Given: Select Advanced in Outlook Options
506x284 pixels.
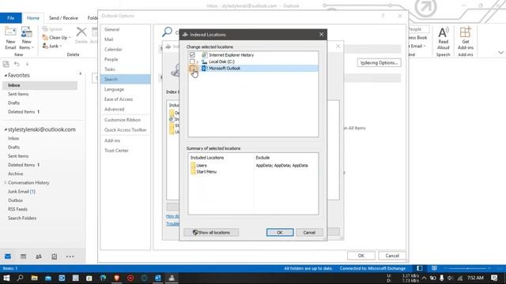Looking at the screenshot, I should [125, 109].
